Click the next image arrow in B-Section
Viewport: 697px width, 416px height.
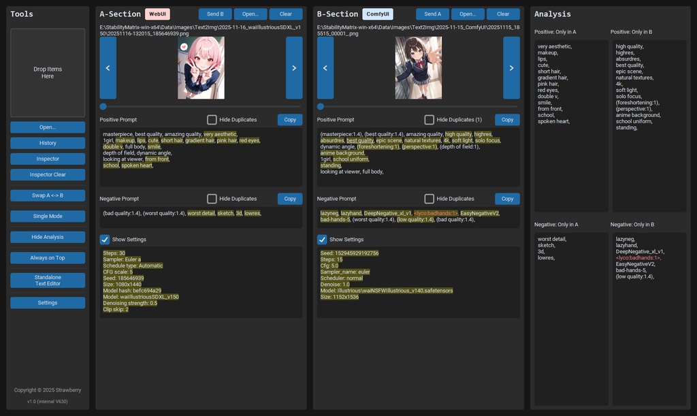tap(511, 67)
